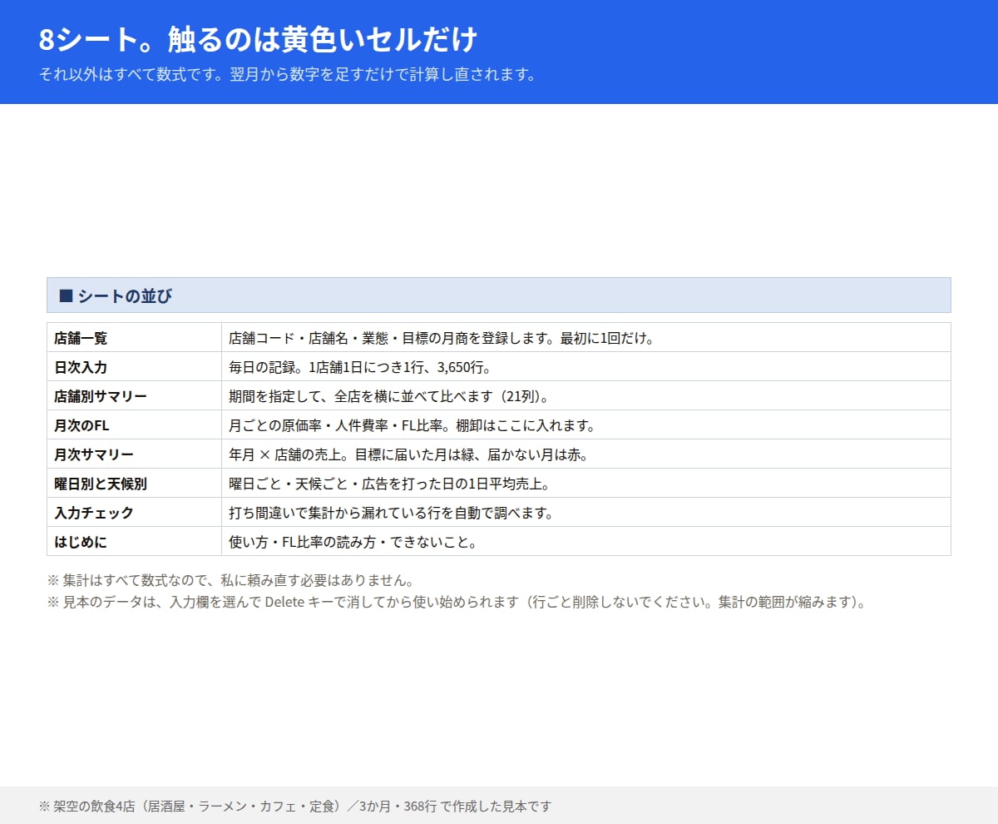The height and width of the screenshot is (824, 998).
Task: Select the '入力チェック' cell
Action: point(135,513)
